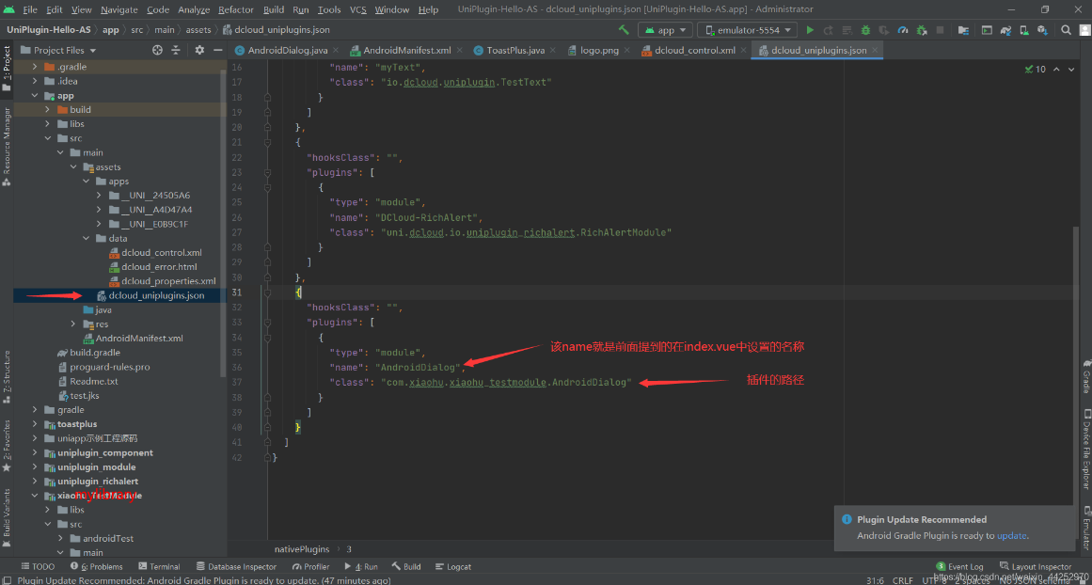Expand the res folder
1092x585 pixels.
(72, 324)
